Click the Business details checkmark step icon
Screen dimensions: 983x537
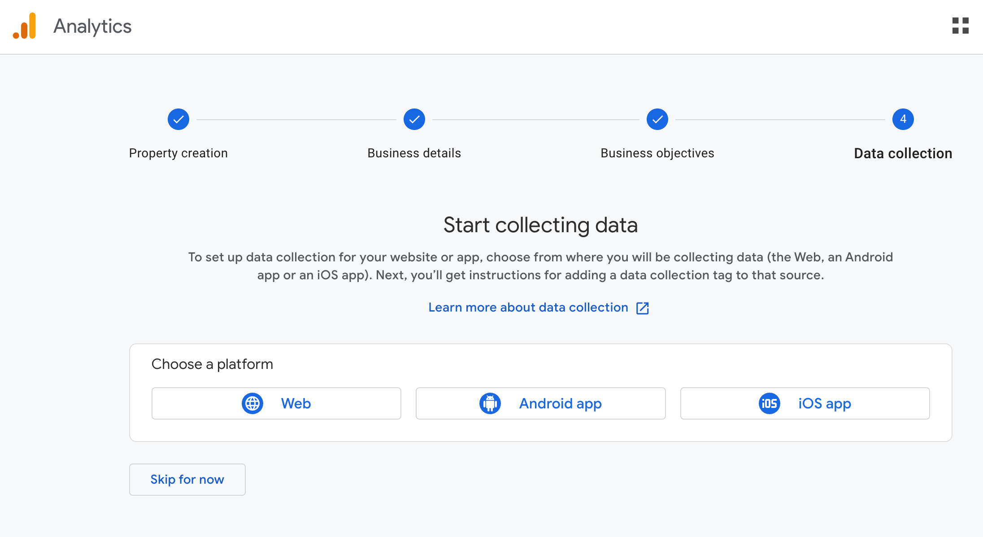pos(414,119)
